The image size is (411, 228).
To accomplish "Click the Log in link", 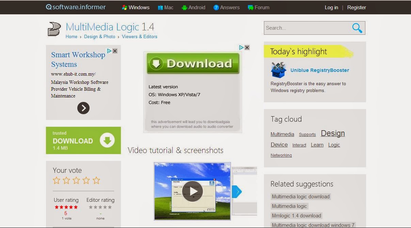I will pos(331,7).
